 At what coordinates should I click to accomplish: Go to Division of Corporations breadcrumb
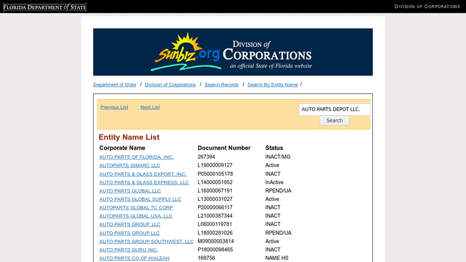[x=170, y=84]
